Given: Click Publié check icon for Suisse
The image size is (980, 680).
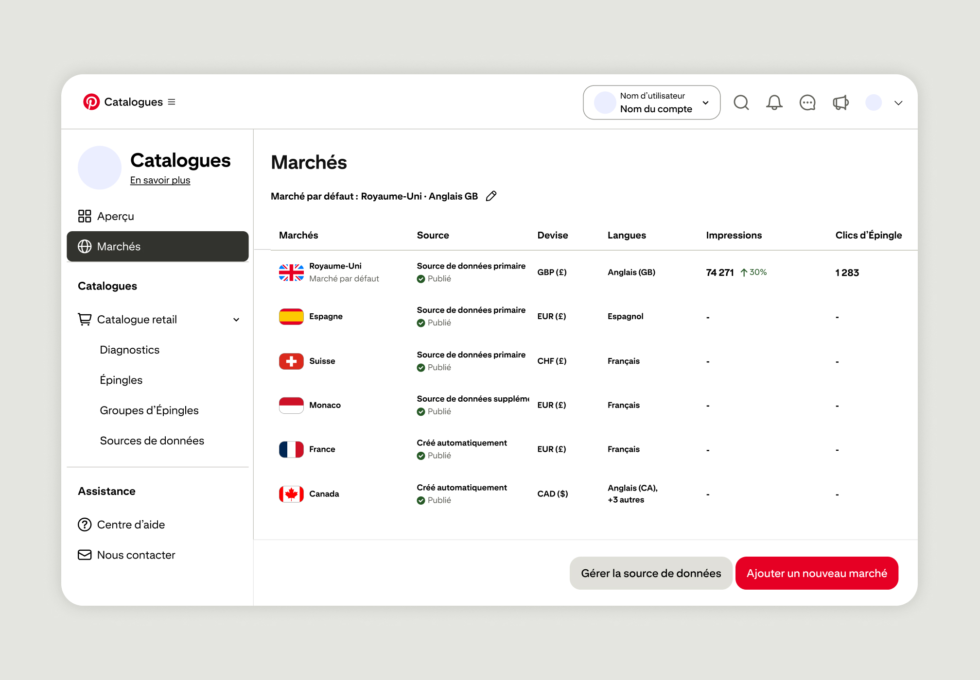Looking at the screenshot, I should (421, 368).
